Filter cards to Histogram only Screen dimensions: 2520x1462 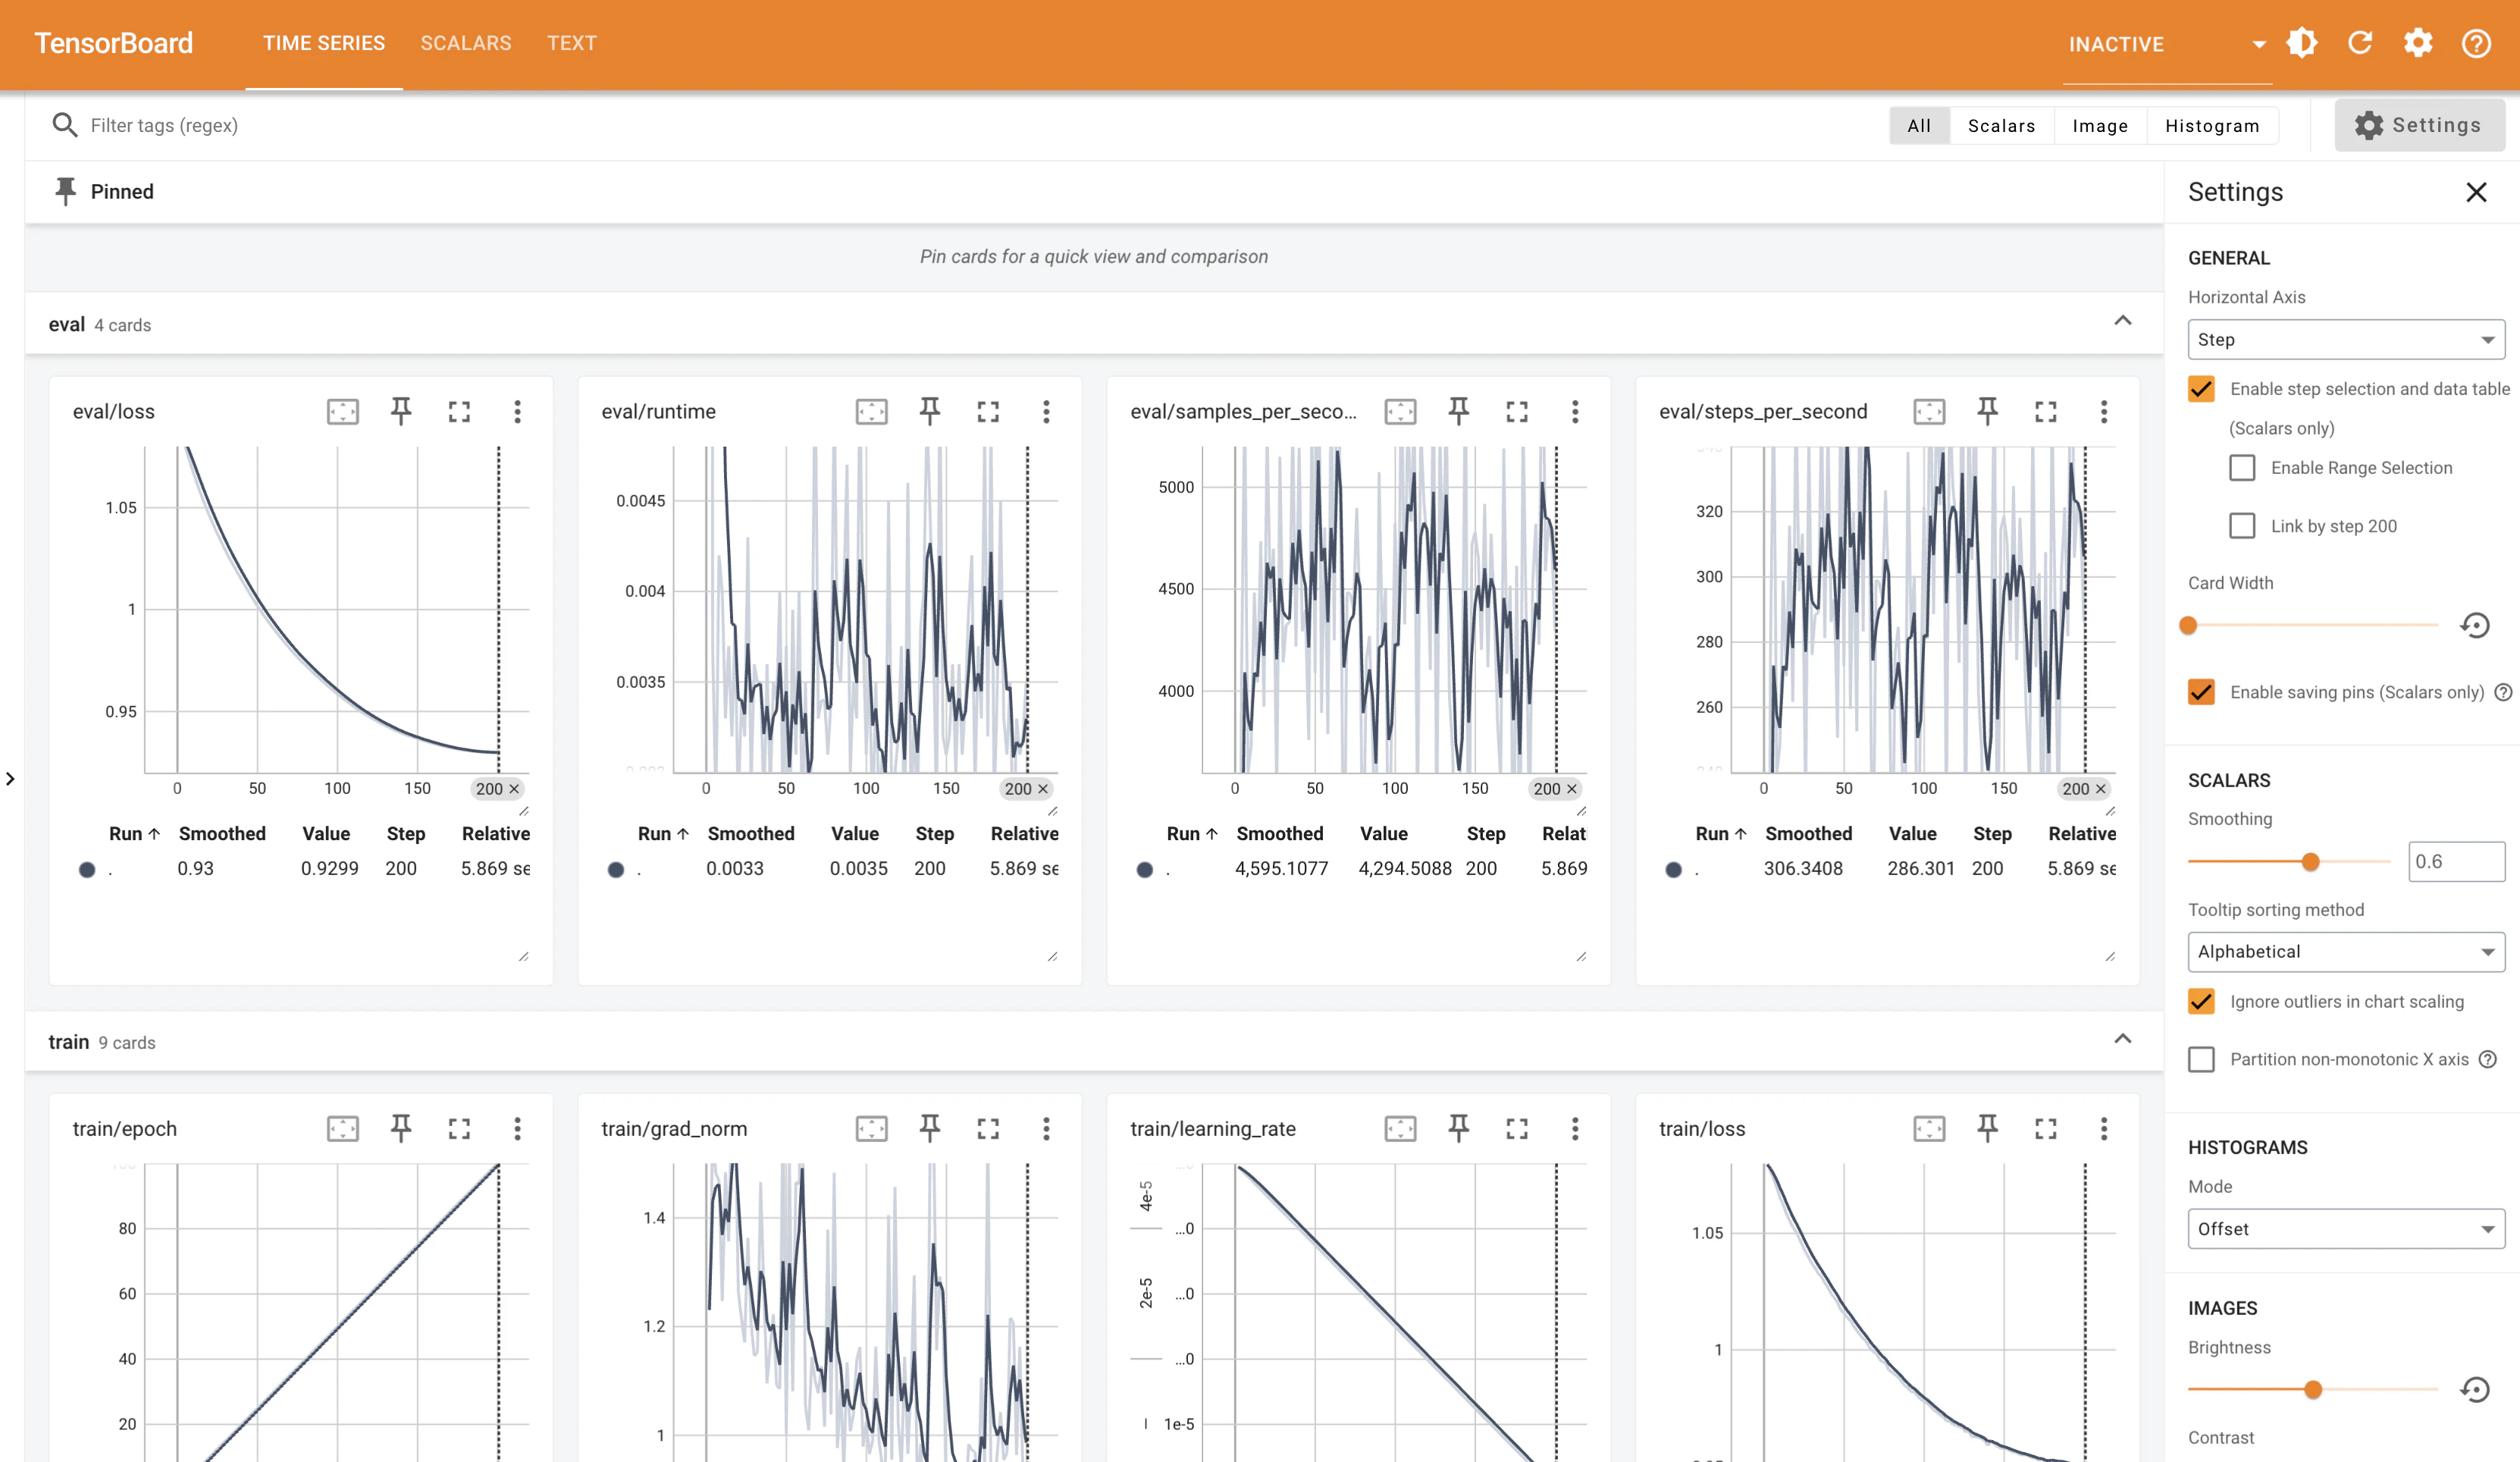(2212, 126)
